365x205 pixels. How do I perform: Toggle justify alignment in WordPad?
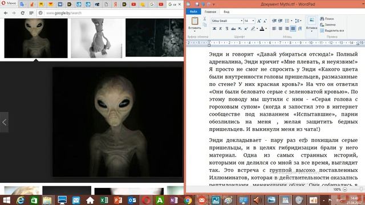click(293, 28)
